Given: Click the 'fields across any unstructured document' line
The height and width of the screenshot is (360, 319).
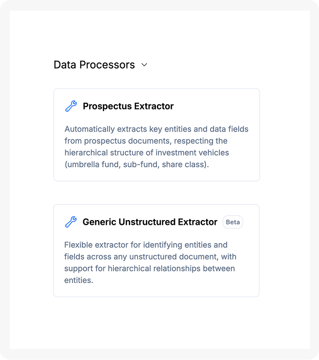Looking at the screenshot, I should coord(150,257).
